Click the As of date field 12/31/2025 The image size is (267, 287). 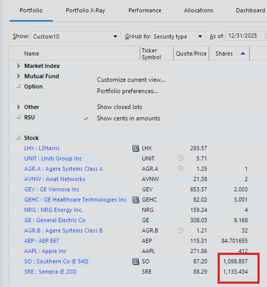[x=245, y=36]
